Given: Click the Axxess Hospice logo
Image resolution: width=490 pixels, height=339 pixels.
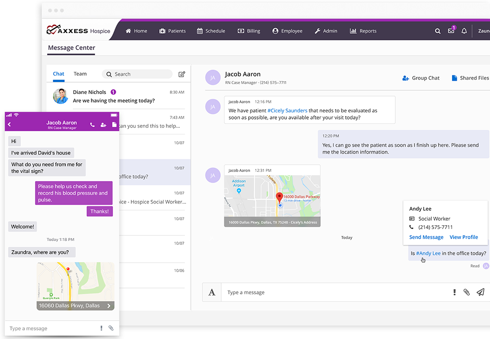Looking at the screenshot, I should coord(78,30).
